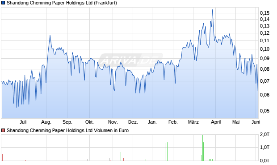Screen dimensions: 277x165
Task: Click the red legend square beside the volume chart title
Action: coord(3,130)
